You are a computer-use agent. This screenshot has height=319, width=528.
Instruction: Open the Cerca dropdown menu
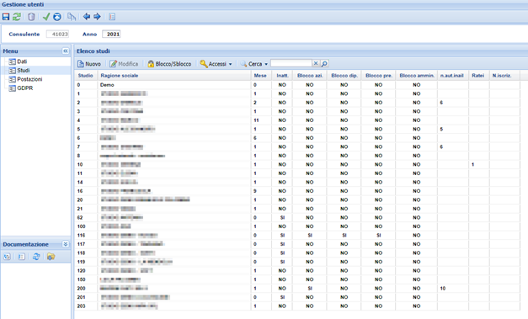tap(254, 64)
